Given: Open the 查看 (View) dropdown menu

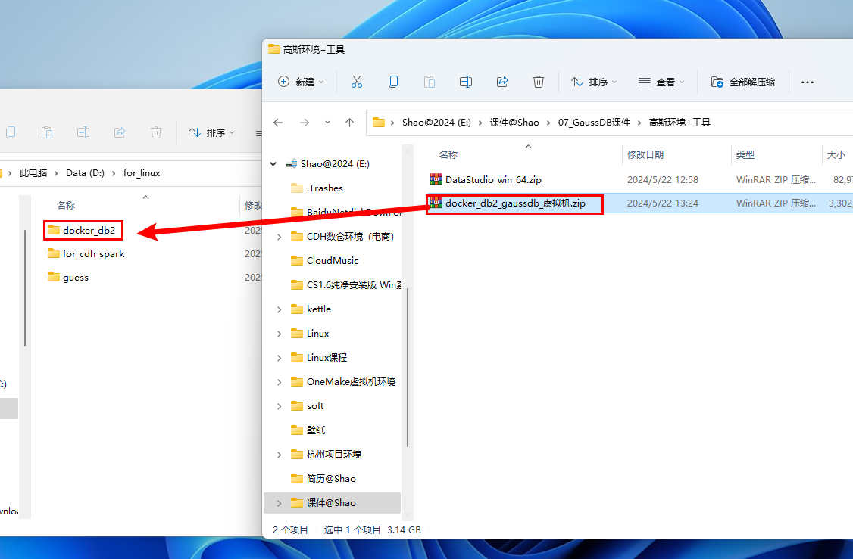Looking at the screenshot, I should pos(661,82).
